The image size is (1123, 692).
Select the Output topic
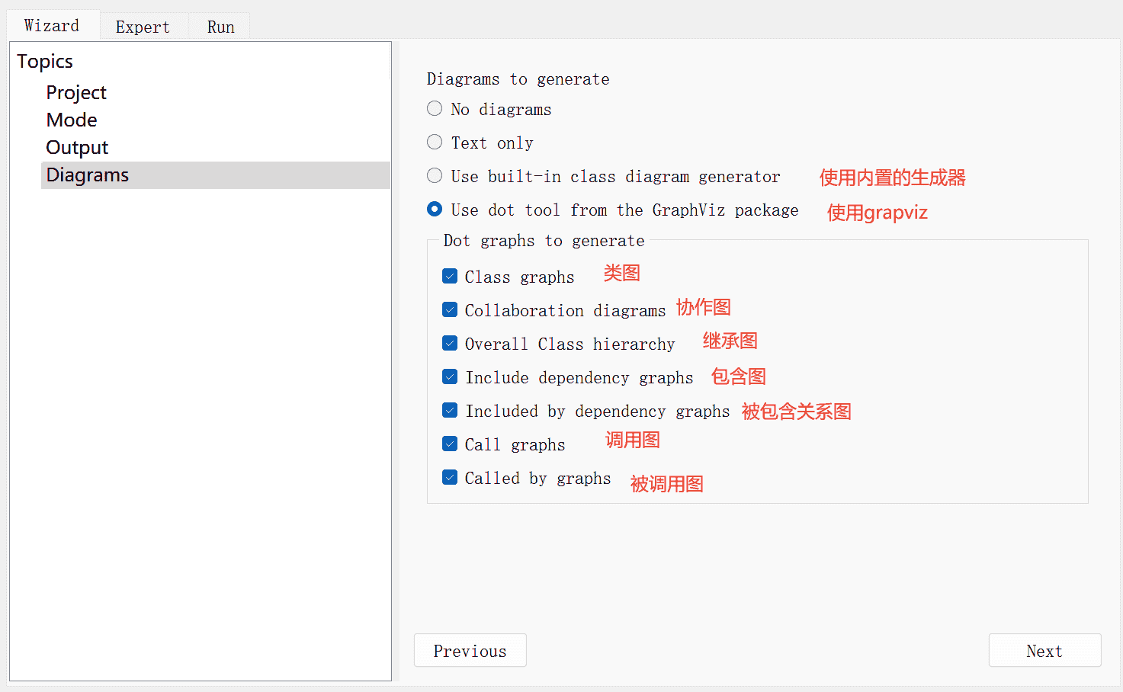click(77, 148)
